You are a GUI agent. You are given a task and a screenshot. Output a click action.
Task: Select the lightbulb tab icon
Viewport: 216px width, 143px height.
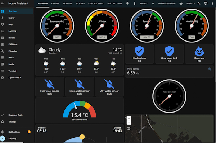127,4
